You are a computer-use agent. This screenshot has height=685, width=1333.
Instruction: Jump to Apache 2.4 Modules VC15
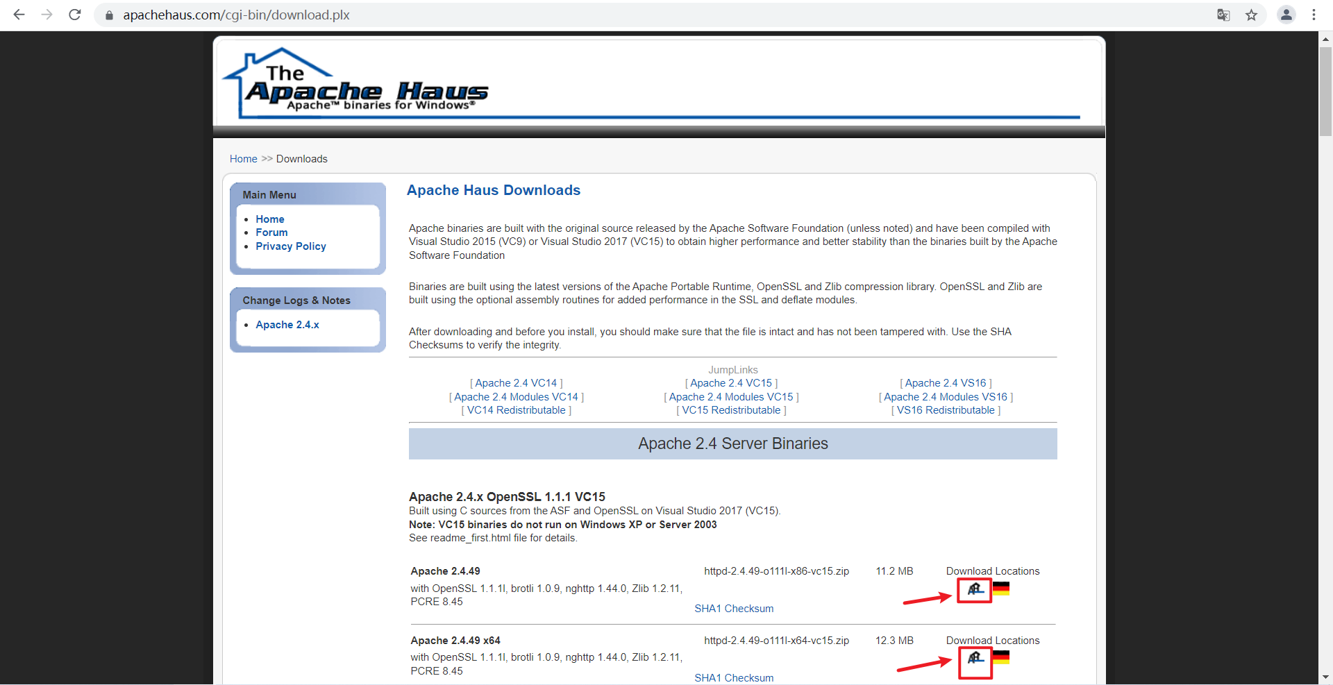[x=731, y=397]
